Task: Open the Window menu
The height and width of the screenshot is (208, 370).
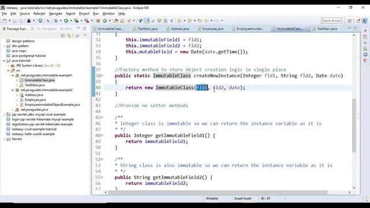Action: point(108,14)
